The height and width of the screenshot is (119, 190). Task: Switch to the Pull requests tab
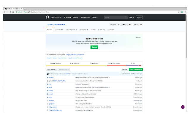pyautogui.click(x=71, y=30)
